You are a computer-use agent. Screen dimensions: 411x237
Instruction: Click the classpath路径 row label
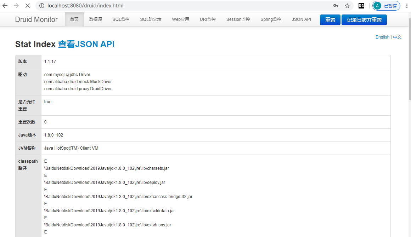(28, 164)
